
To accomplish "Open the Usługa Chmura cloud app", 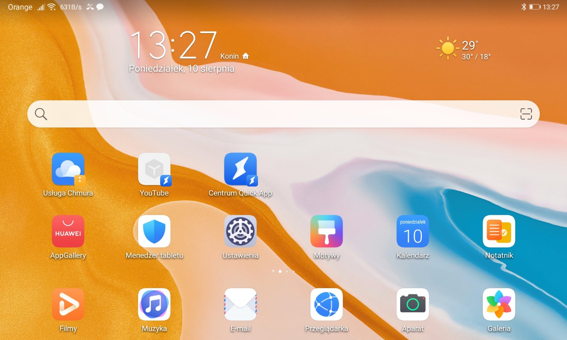I will 68,169.
